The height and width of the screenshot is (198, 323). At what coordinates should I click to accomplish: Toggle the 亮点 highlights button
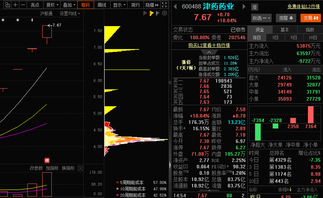point(35,5)
